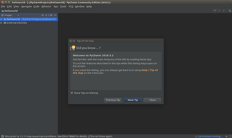Select External Libraries tree item
Viewport: 232px width, 138px height.
[x=17, y=23]
